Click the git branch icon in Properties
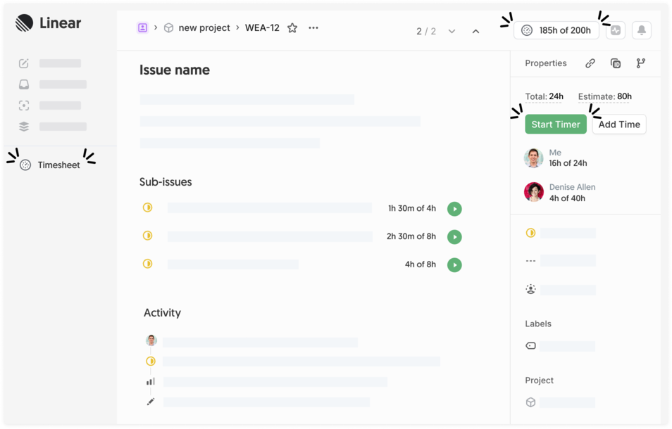672x429 pixels. (x=640, y=63)
